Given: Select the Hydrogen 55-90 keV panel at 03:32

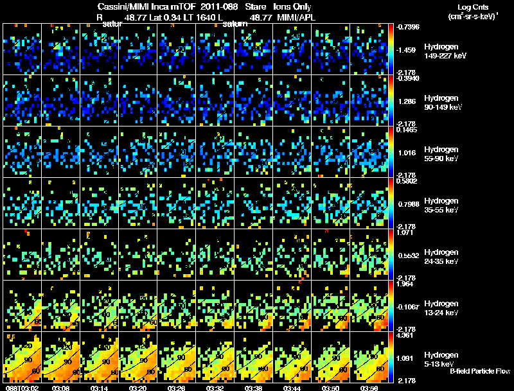Looking at the screenshot, I should (215, 152).
